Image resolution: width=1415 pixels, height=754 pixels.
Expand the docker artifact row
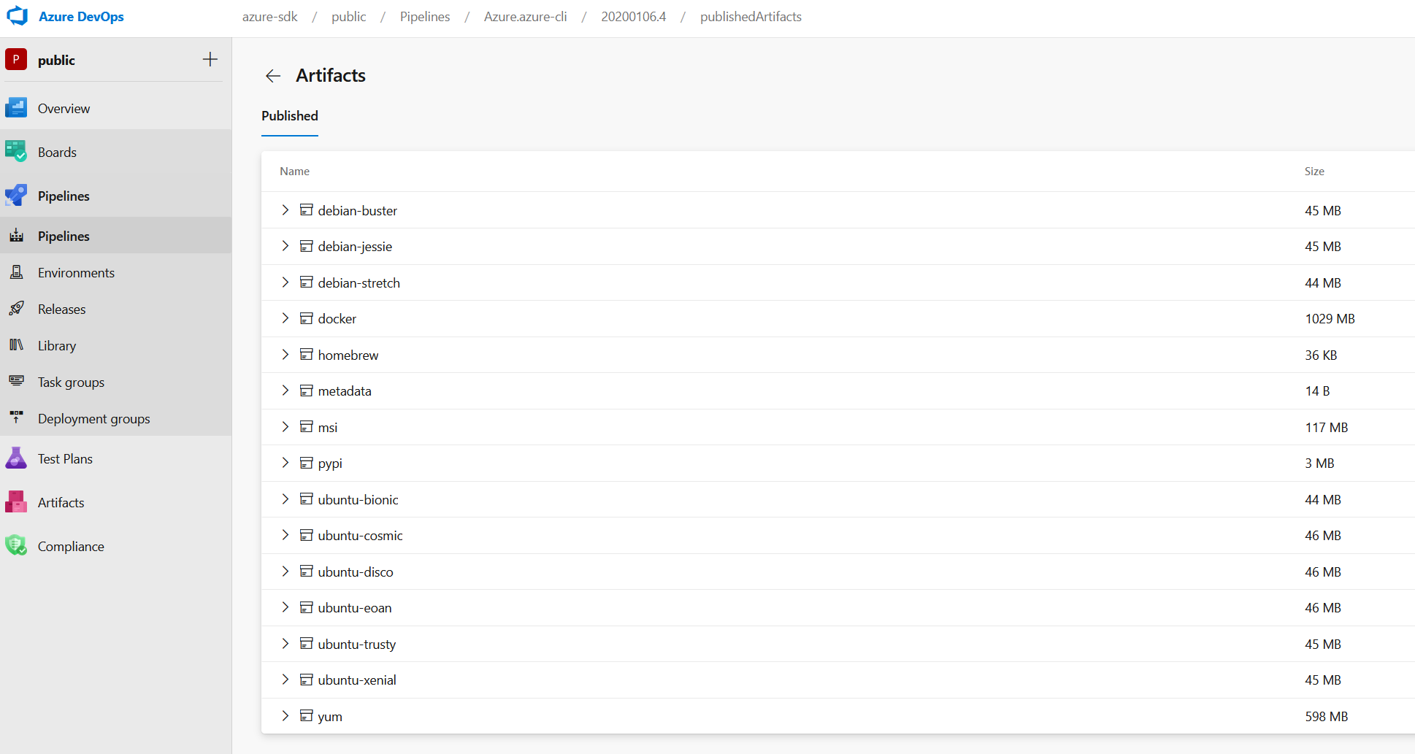(x=285, y=318)
